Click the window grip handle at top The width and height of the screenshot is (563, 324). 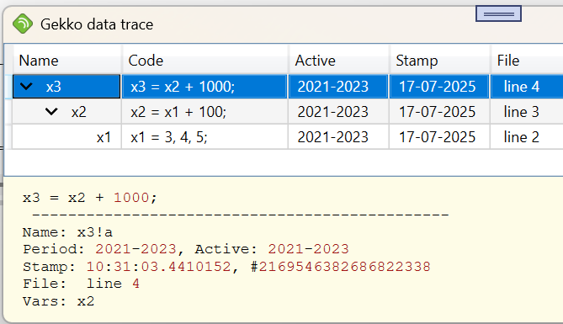click(498, 13)
